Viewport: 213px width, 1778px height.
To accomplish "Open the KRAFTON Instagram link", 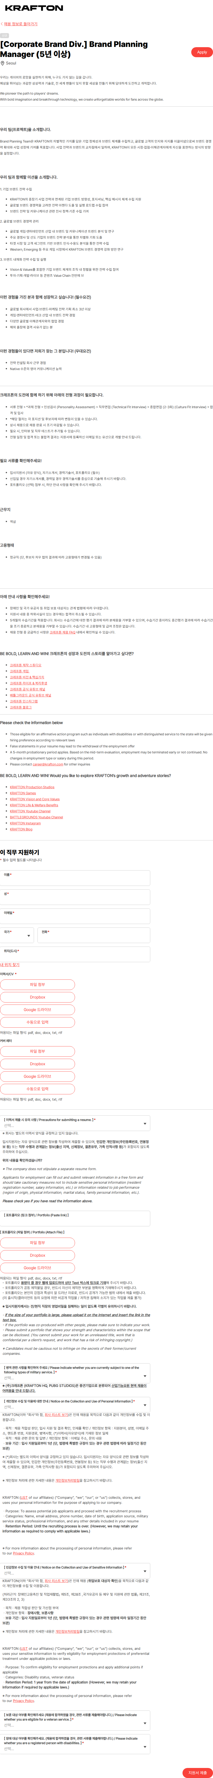I will coord(25,823).
